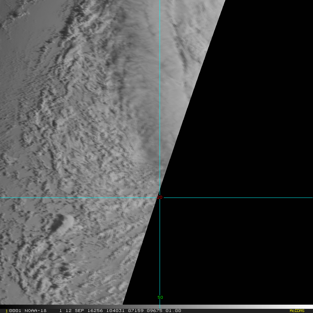
Task: Click the vertical longitude line near image top
Action: (x=160, y=21)
